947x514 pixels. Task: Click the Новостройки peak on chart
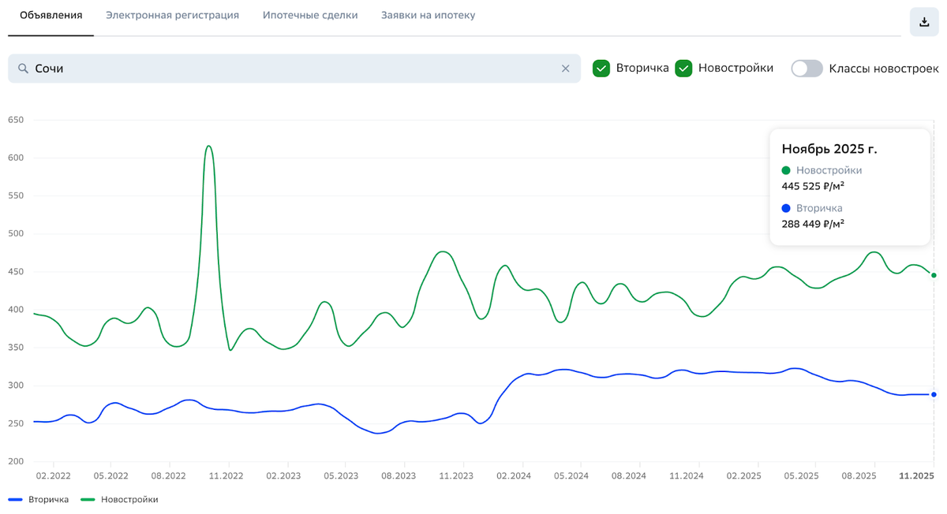(208, 146)
